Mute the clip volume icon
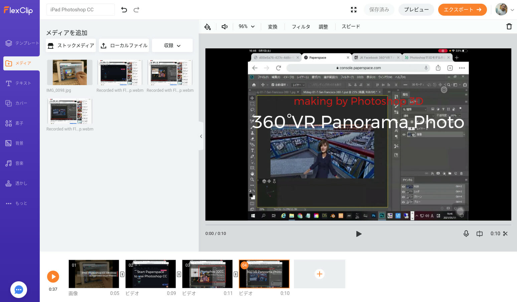This screenshot has height=302, width=517. [224, 27]
